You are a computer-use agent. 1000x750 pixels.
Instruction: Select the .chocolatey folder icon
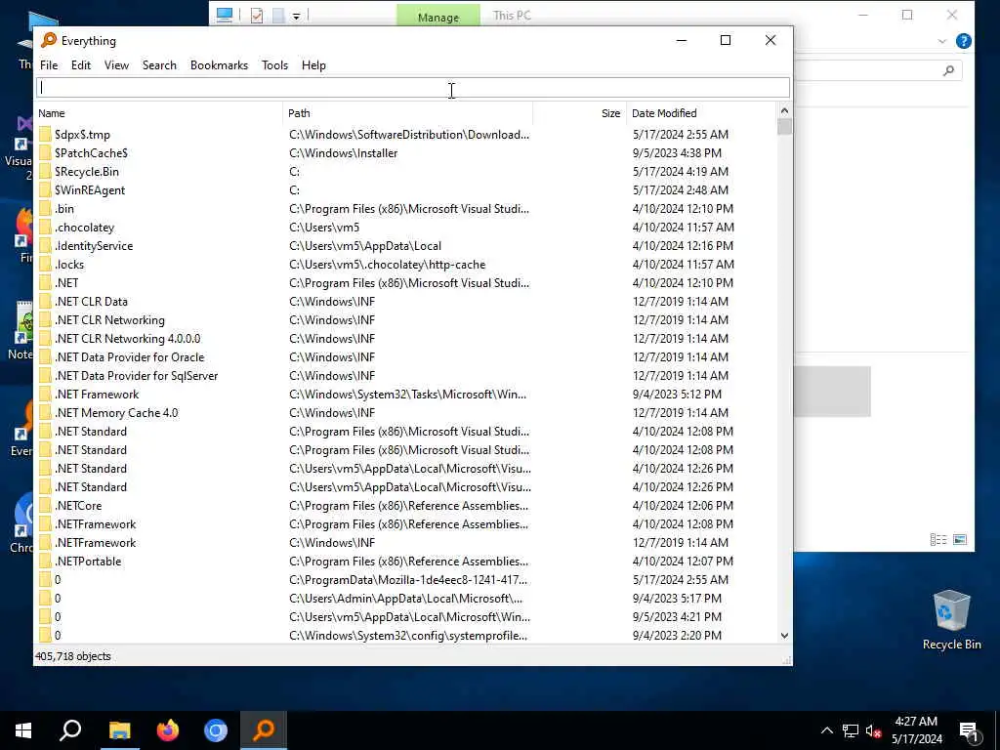click(x=45, y=227)
